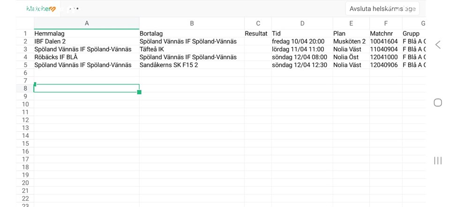
Task: Select column A header
Action: pos(87,23)
